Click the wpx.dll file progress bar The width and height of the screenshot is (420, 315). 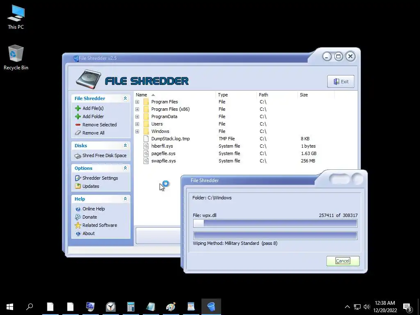pyautogui.click(x=275, y=224)
